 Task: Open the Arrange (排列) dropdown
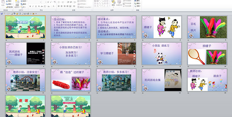[x=113, y=4]
